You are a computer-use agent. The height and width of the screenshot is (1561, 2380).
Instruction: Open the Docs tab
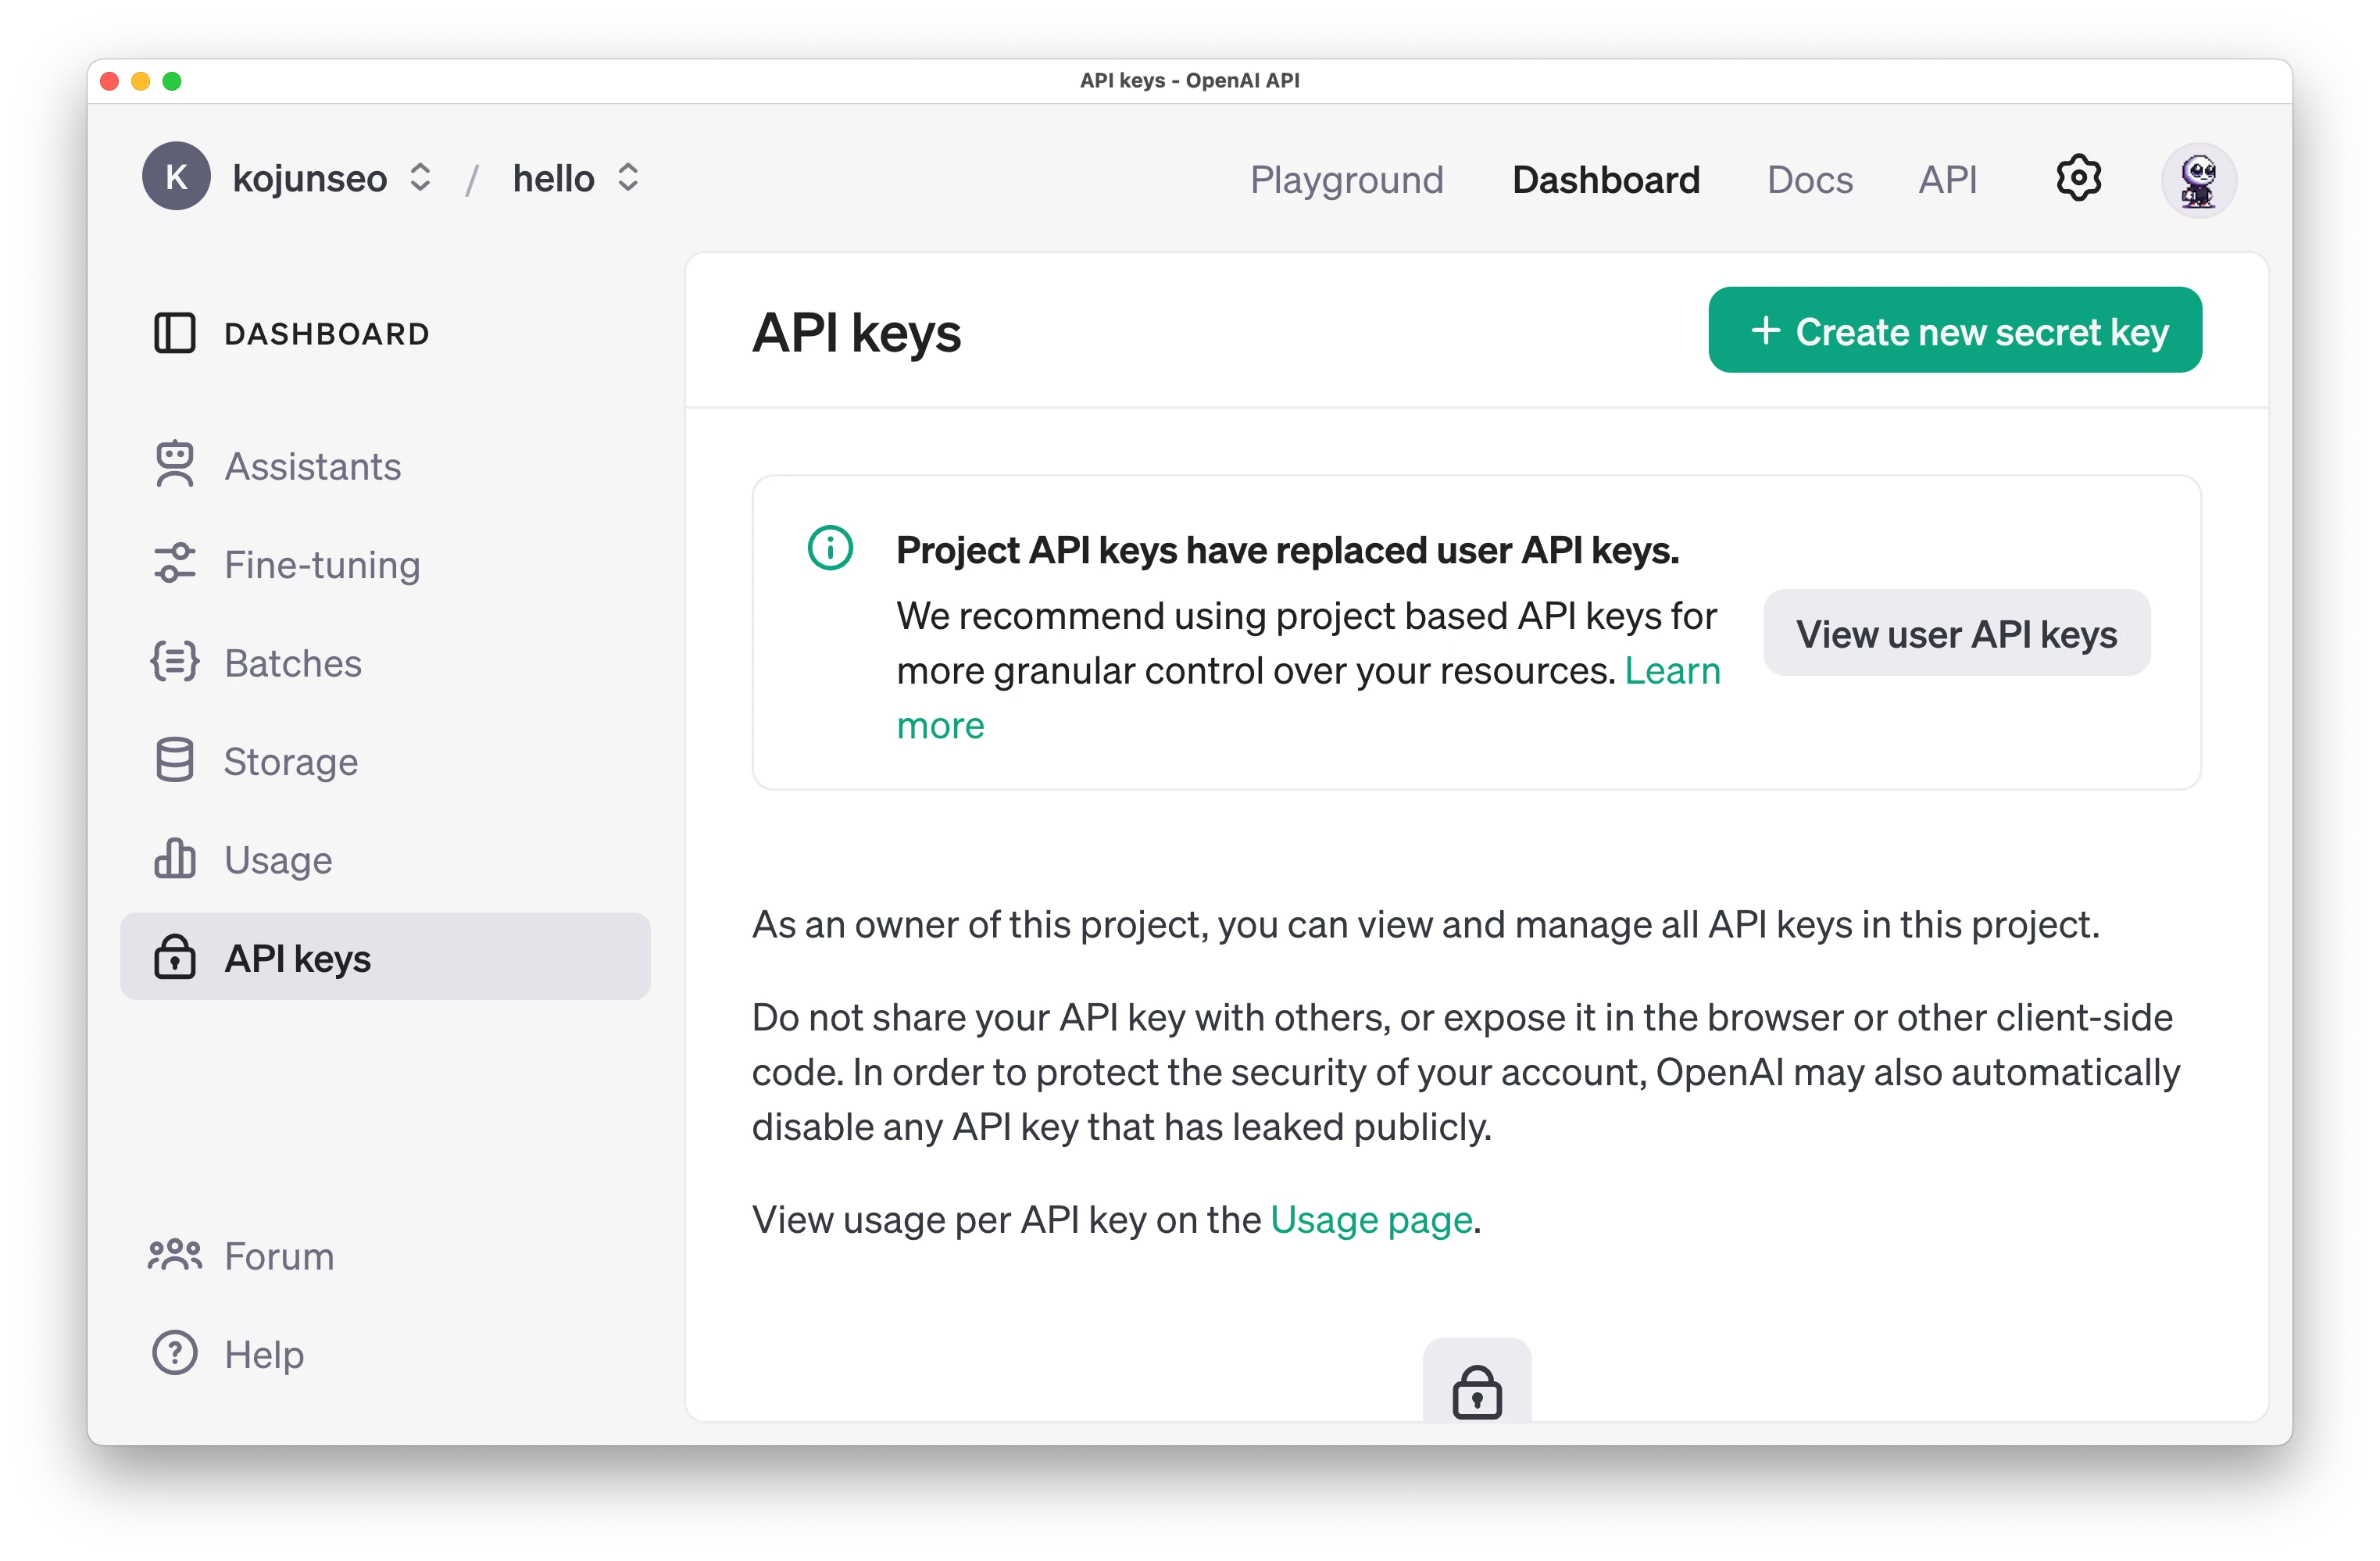point(1809,180)
